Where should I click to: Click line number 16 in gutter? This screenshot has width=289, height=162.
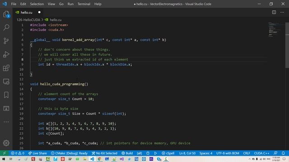pyautogui.click(x=21, y=99)
